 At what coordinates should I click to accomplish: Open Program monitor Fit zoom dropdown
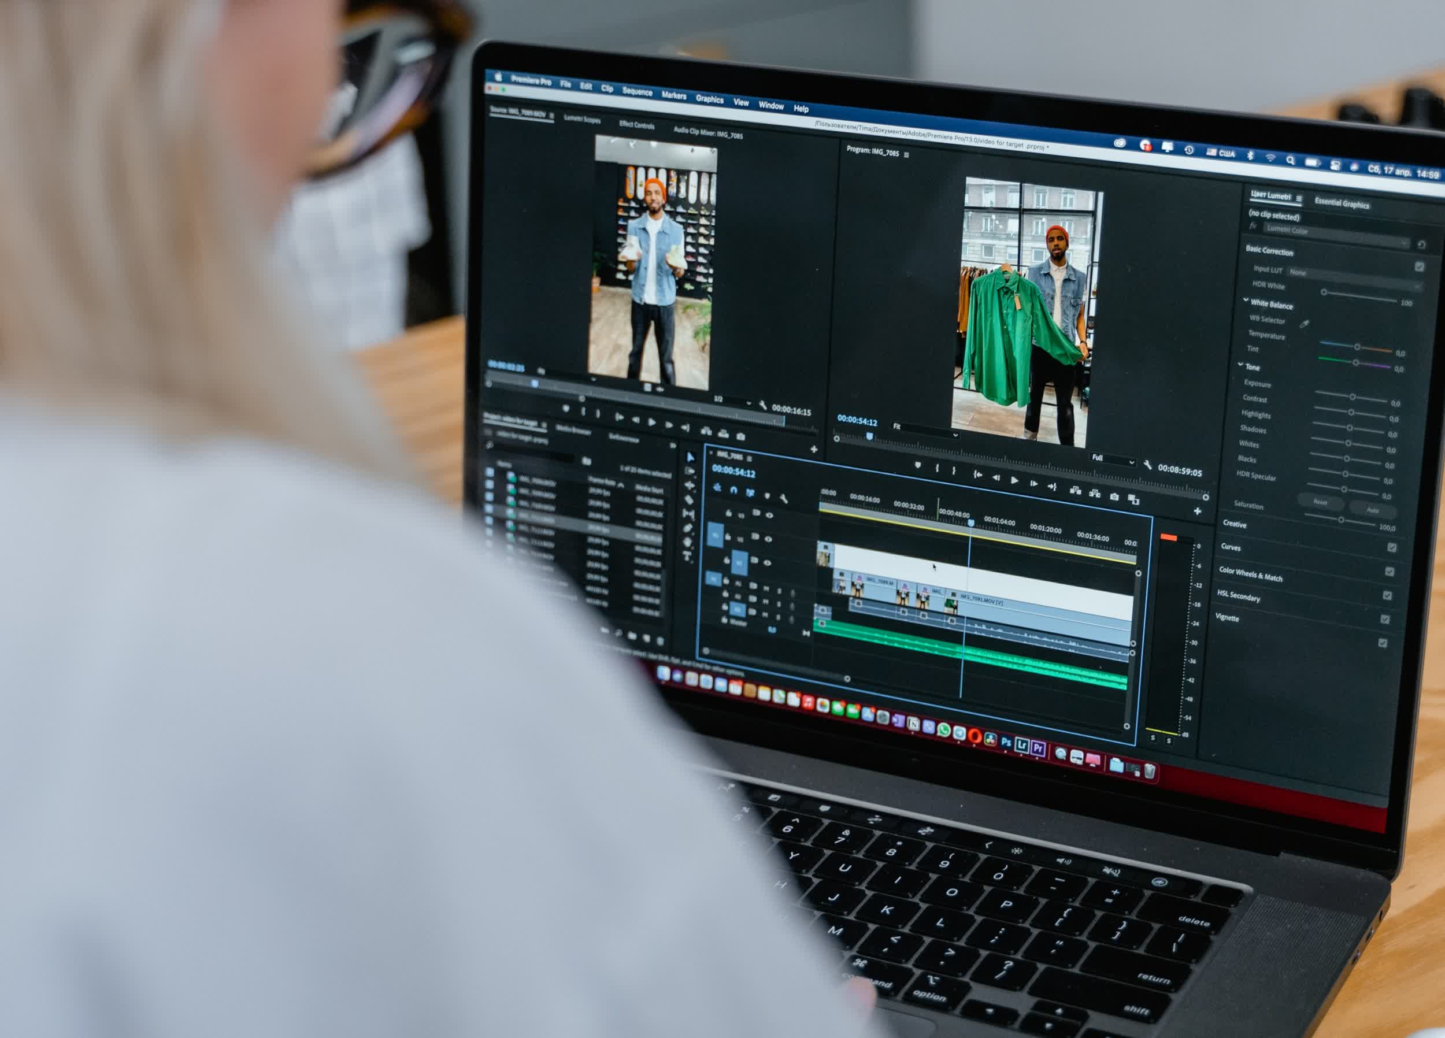point(926,431)
